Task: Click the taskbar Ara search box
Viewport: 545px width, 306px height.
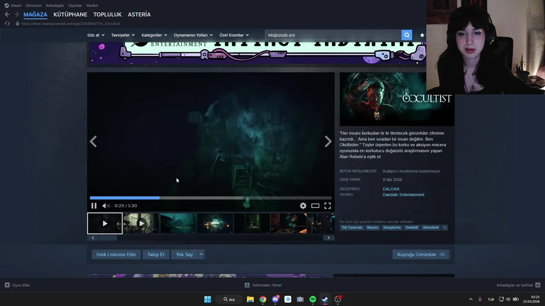Action: [229, 299]
